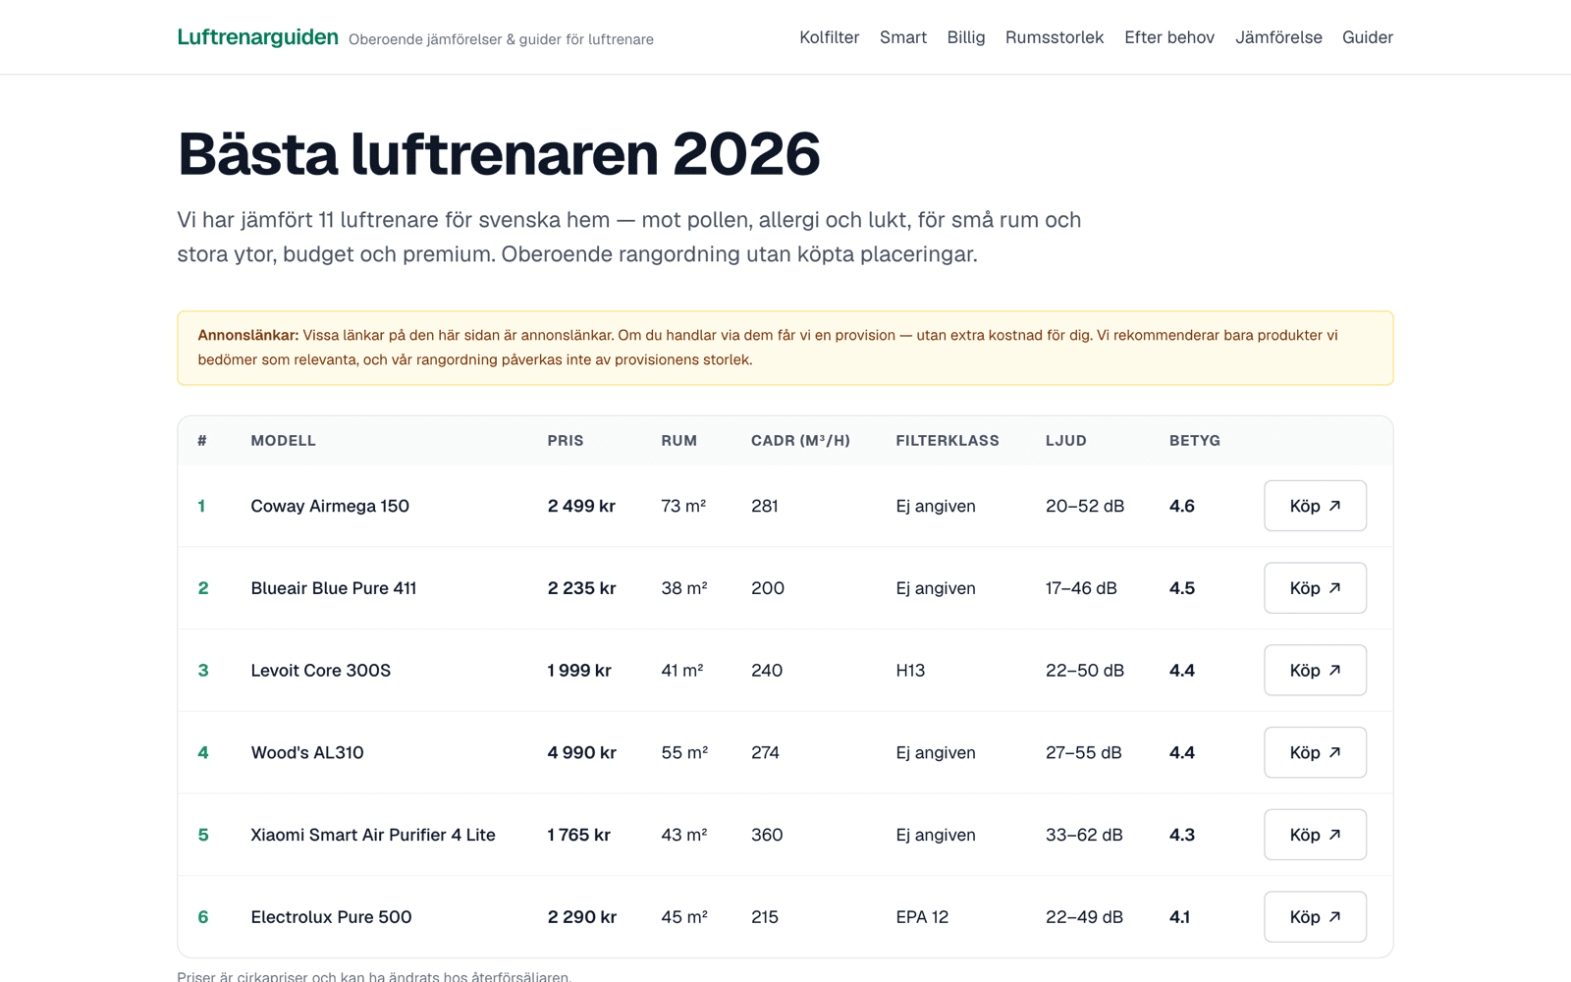This screenshot has width=1571, height=982.
Task: Click the 73 m² room size cell
Action: click(683, 506)
